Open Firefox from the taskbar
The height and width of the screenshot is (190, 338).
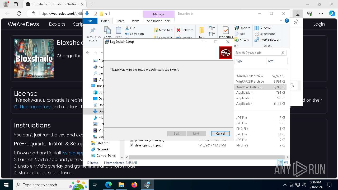134,185
